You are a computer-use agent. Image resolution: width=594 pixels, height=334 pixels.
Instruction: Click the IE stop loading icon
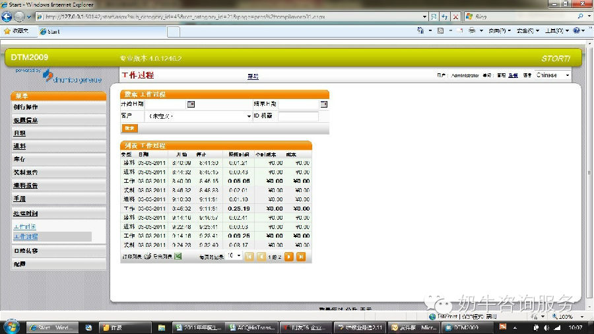pyautogui.click(x=456, y=16)
